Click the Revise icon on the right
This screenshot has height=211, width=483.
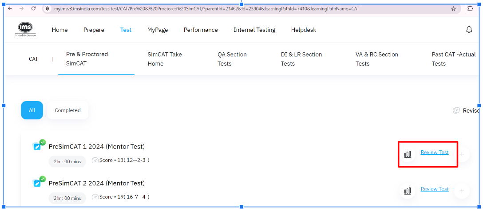pos(456,110)
